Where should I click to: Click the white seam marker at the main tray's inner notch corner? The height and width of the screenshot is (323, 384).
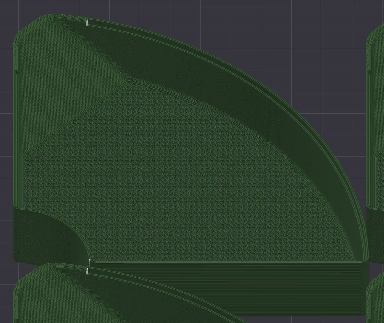click(89, 262)
